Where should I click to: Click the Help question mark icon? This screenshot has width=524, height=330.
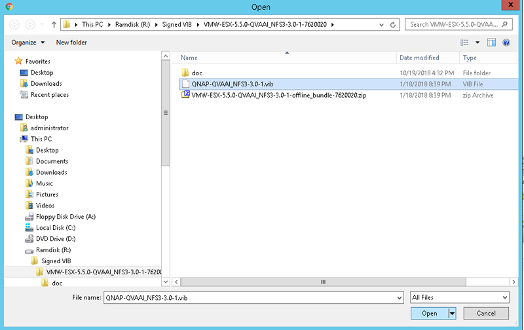coord(506,43)
